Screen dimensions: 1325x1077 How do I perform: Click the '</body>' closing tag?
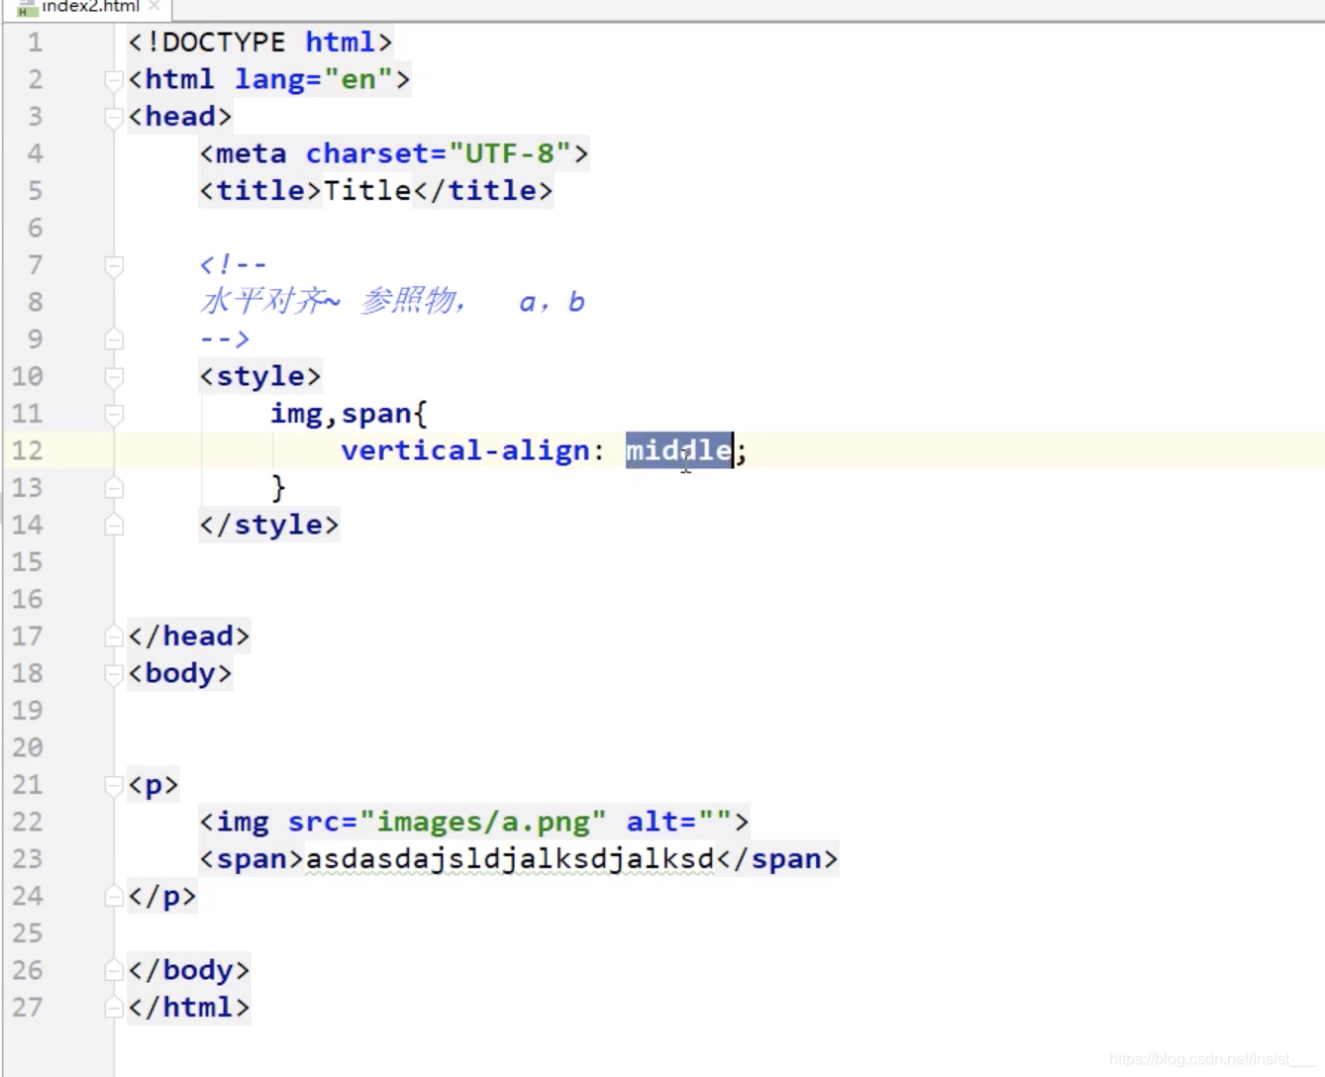pyautogui.click(x=189, y=970)
